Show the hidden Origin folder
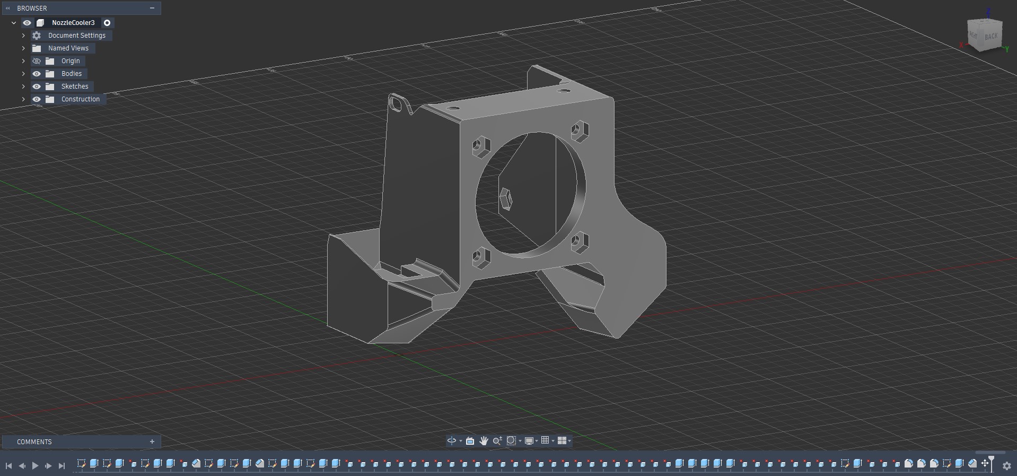 [x=37, y=61]
